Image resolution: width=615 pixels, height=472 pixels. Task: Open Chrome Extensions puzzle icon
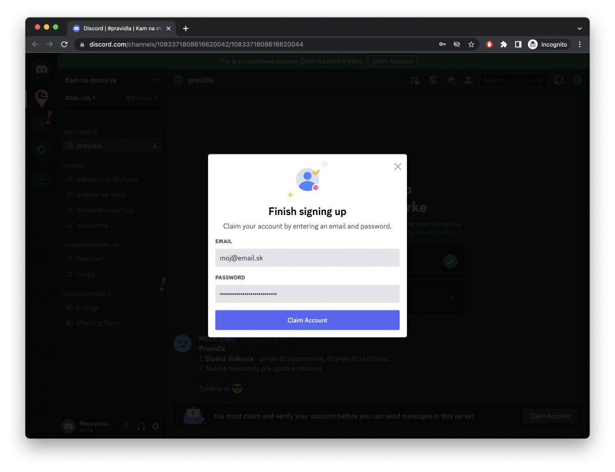504,45
